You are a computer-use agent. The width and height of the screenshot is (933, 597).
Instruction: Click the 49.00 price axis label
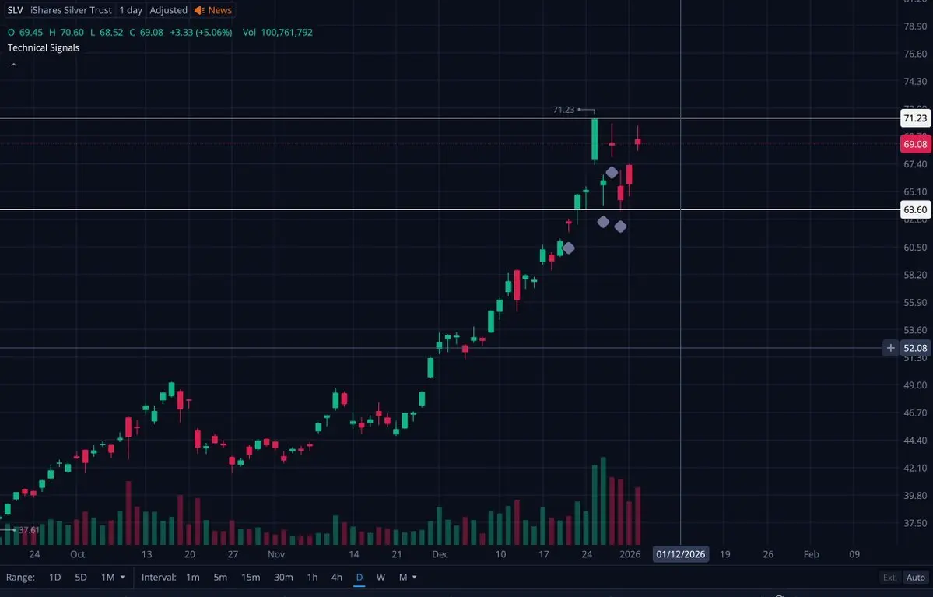pyautogui.click(x=915, y=385)
